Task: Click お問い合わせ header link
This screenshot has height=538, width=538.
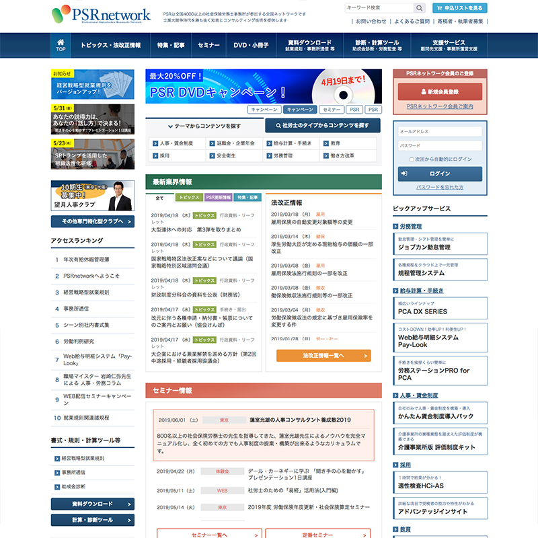Action: 371,22
